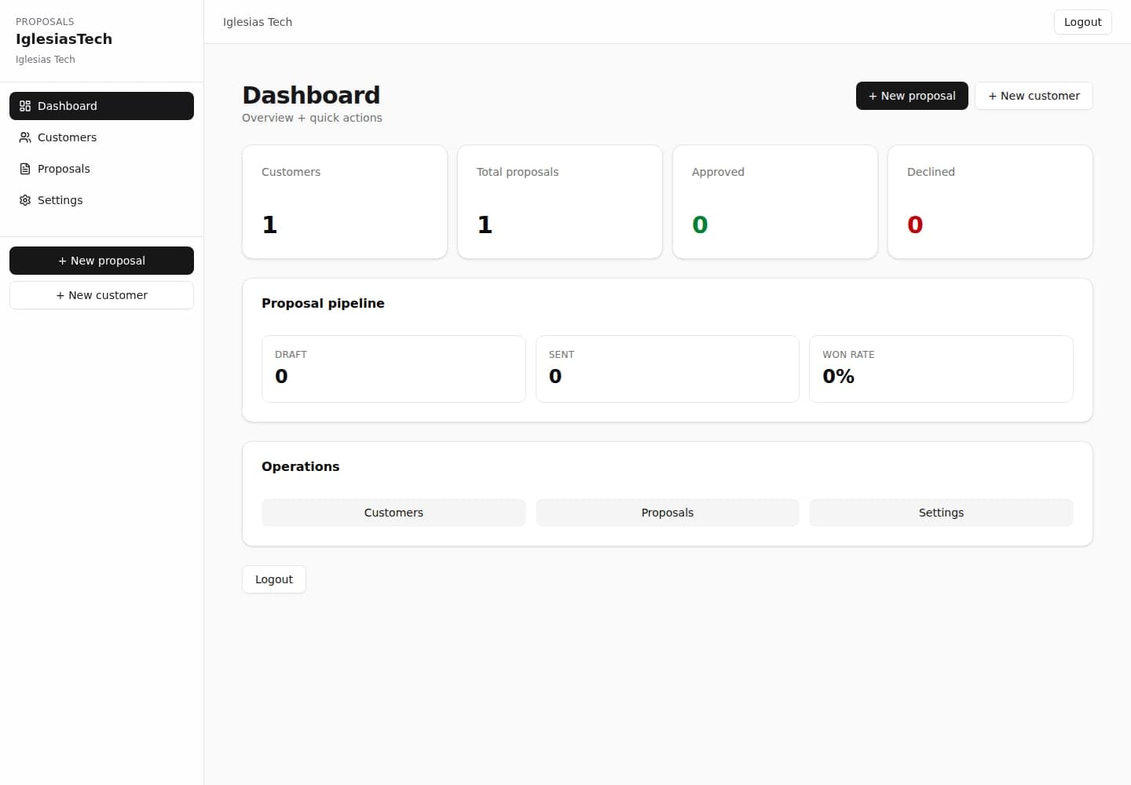This screenshot has height=785, width=1131.
Task: Go to Customers in the sidebar
Action: tap(101, 137)
